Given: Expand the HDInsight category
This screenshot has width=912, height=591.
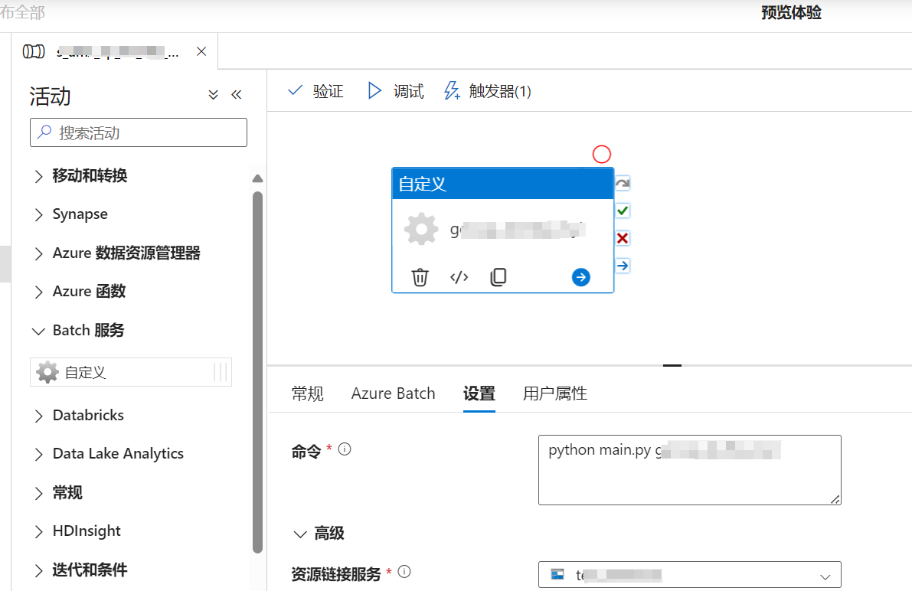Looking at the screenshot, I should pyautogui.click(x=38, y=531).
